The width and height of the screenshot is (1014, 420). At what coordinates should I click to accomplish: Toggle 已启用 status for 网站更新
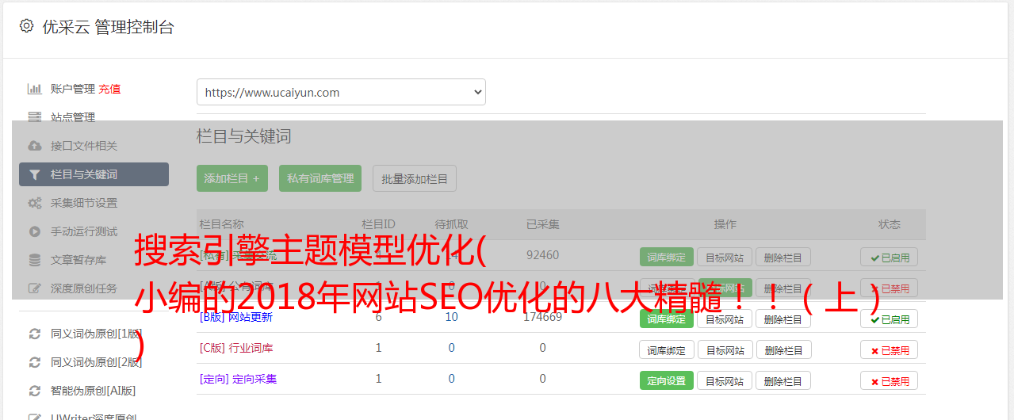(890, 319)
